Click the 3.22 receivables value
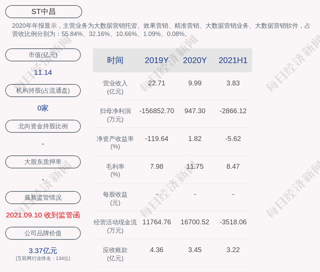320x272 pixels. 233,250
